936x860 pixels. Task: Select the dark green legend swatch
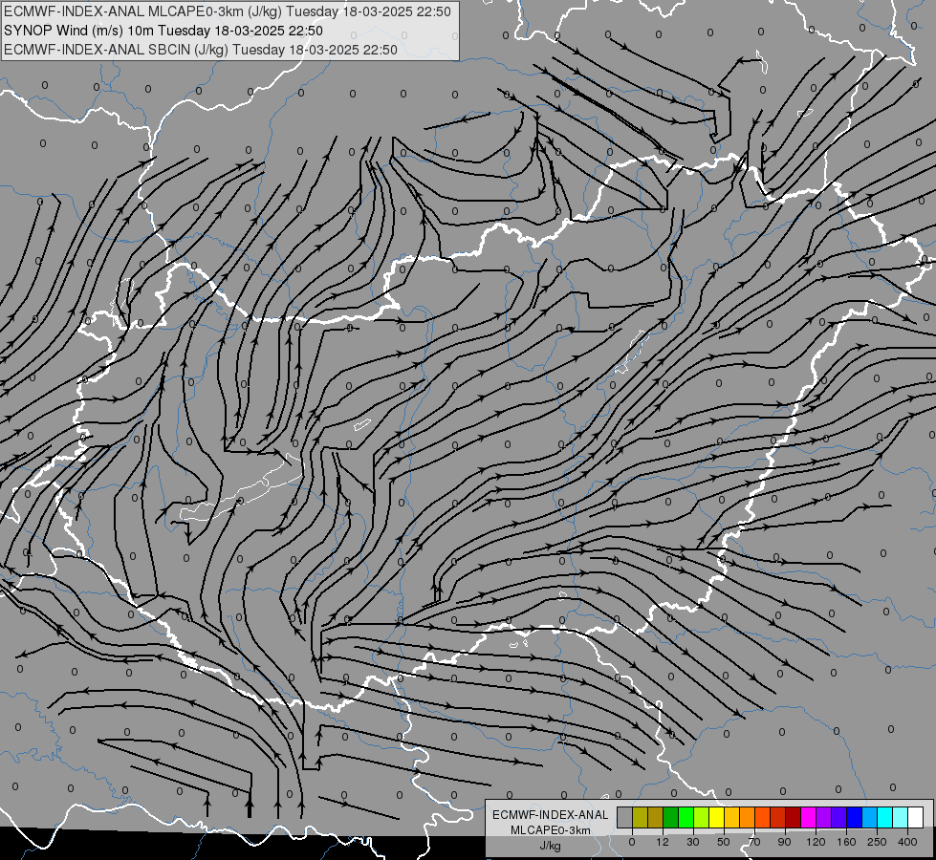click(x=671, y=817)
